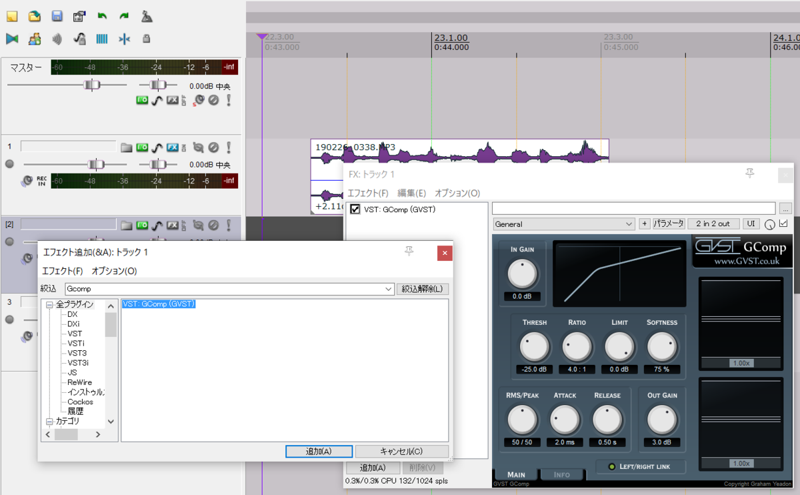The height and width of the screenshot is (495, 800).
Task: Click the New Project toolbar icon
Action: [x=12, y=16]
